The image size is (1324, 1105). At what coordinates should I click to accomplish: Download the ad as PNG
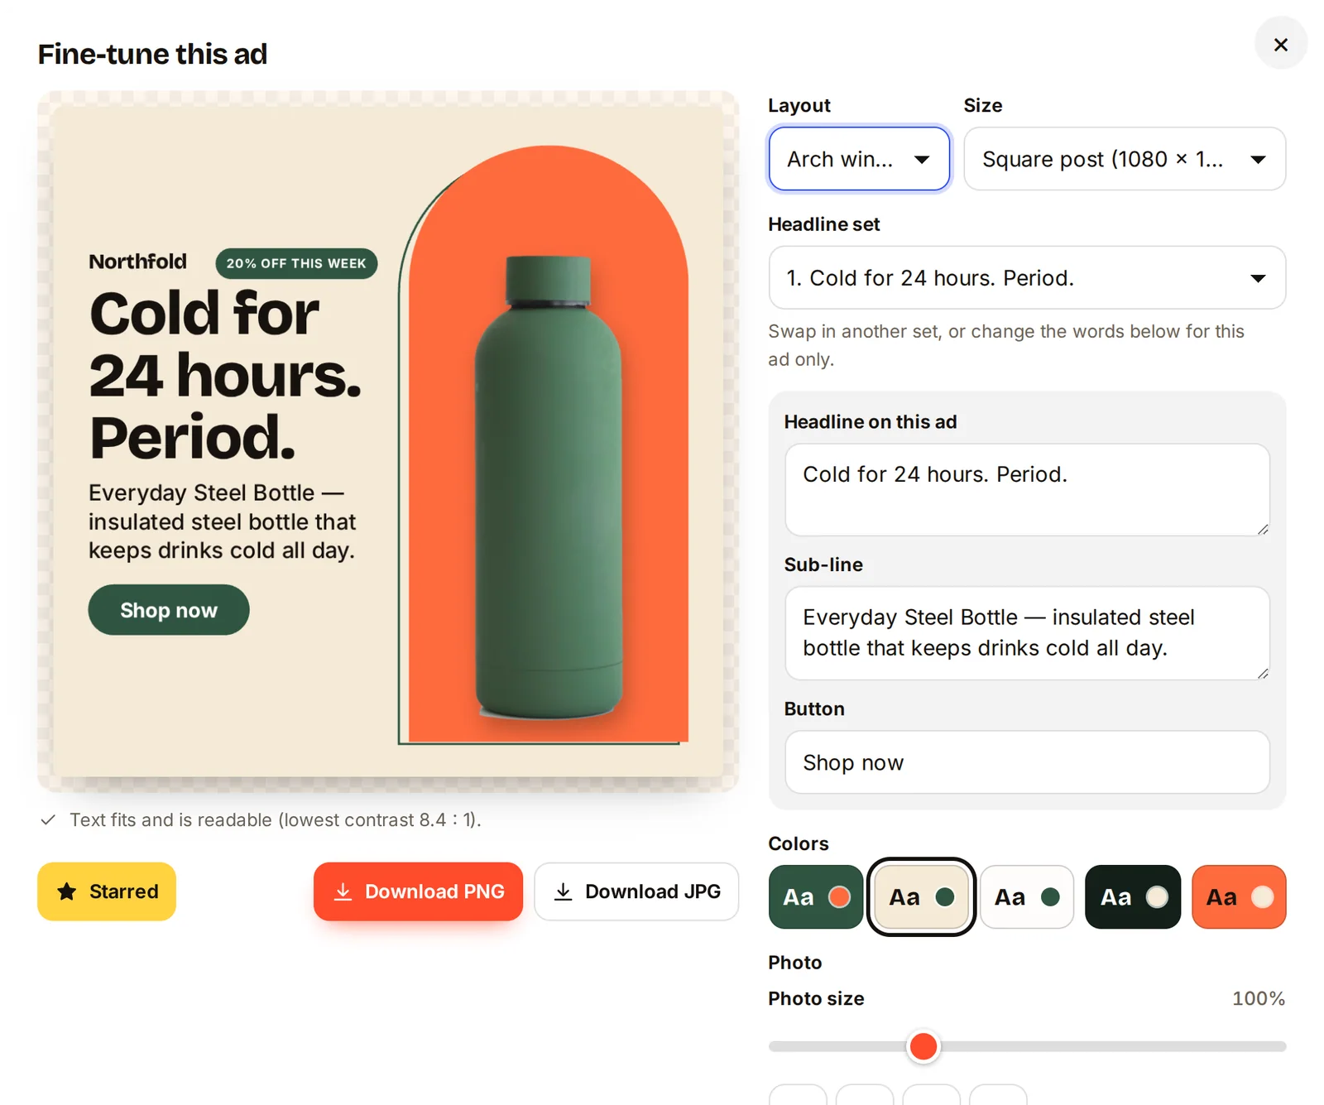tap(418, 891)
